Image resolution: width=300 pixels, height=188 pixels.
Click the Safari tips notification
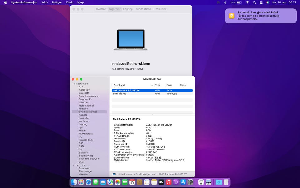261,16
